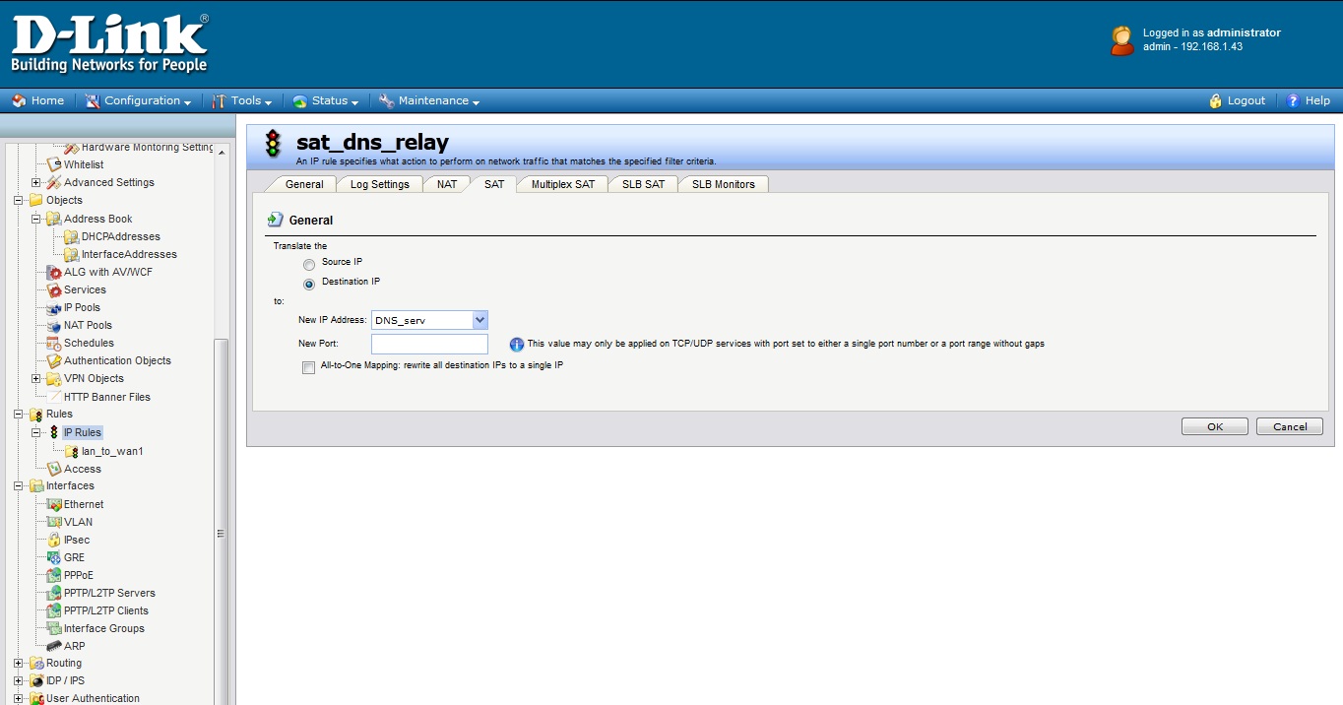This screenshot has width=1343, height=705.
Task: Click the info icon beside New Port
Action: pyautogui.click(x=517, y=345)
